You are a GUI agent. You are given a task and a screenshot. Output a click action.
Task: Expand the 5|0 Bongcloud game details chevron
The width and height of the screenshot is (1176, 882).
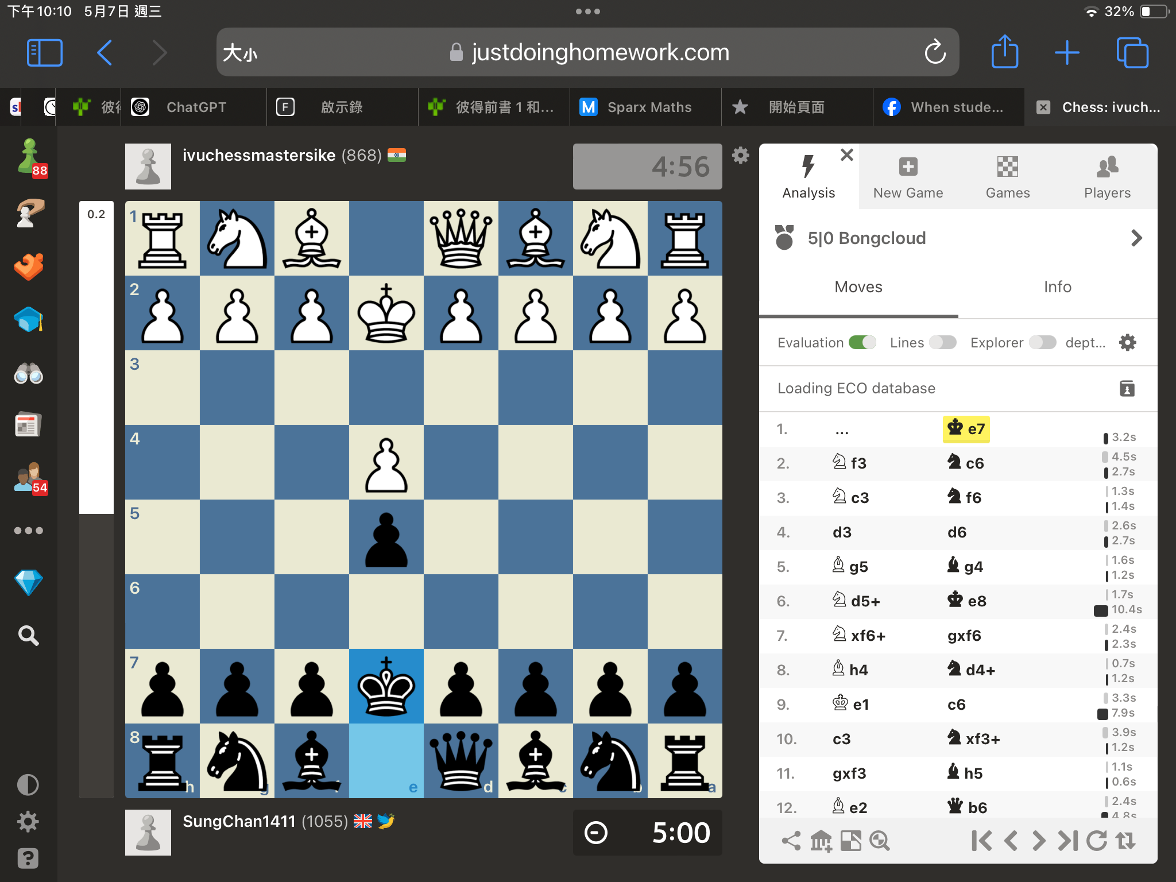pyautogui.click(x=1136, y=238)
